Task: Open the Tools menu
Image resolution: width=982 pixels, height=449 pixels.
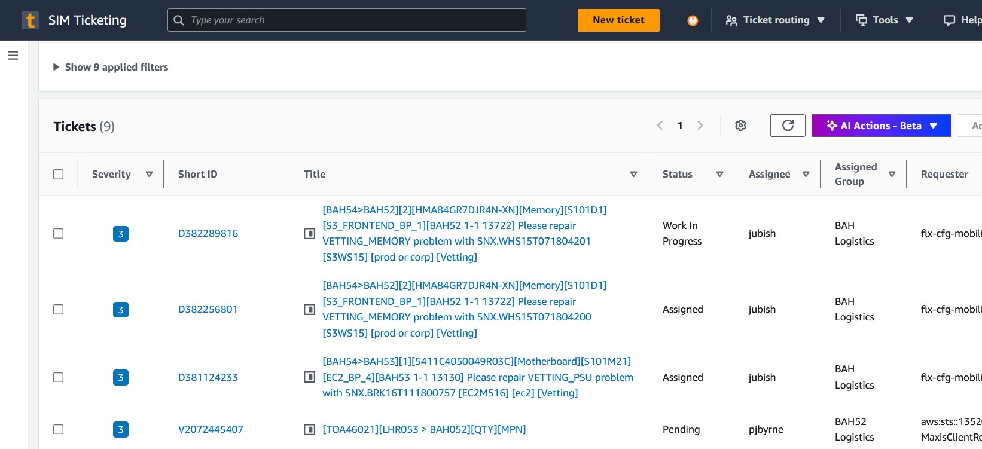Action: click(885, 20)
